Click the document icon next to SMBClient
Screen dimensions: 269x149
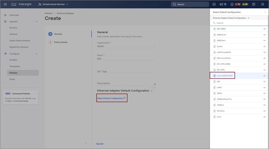[x=215, y=41]
